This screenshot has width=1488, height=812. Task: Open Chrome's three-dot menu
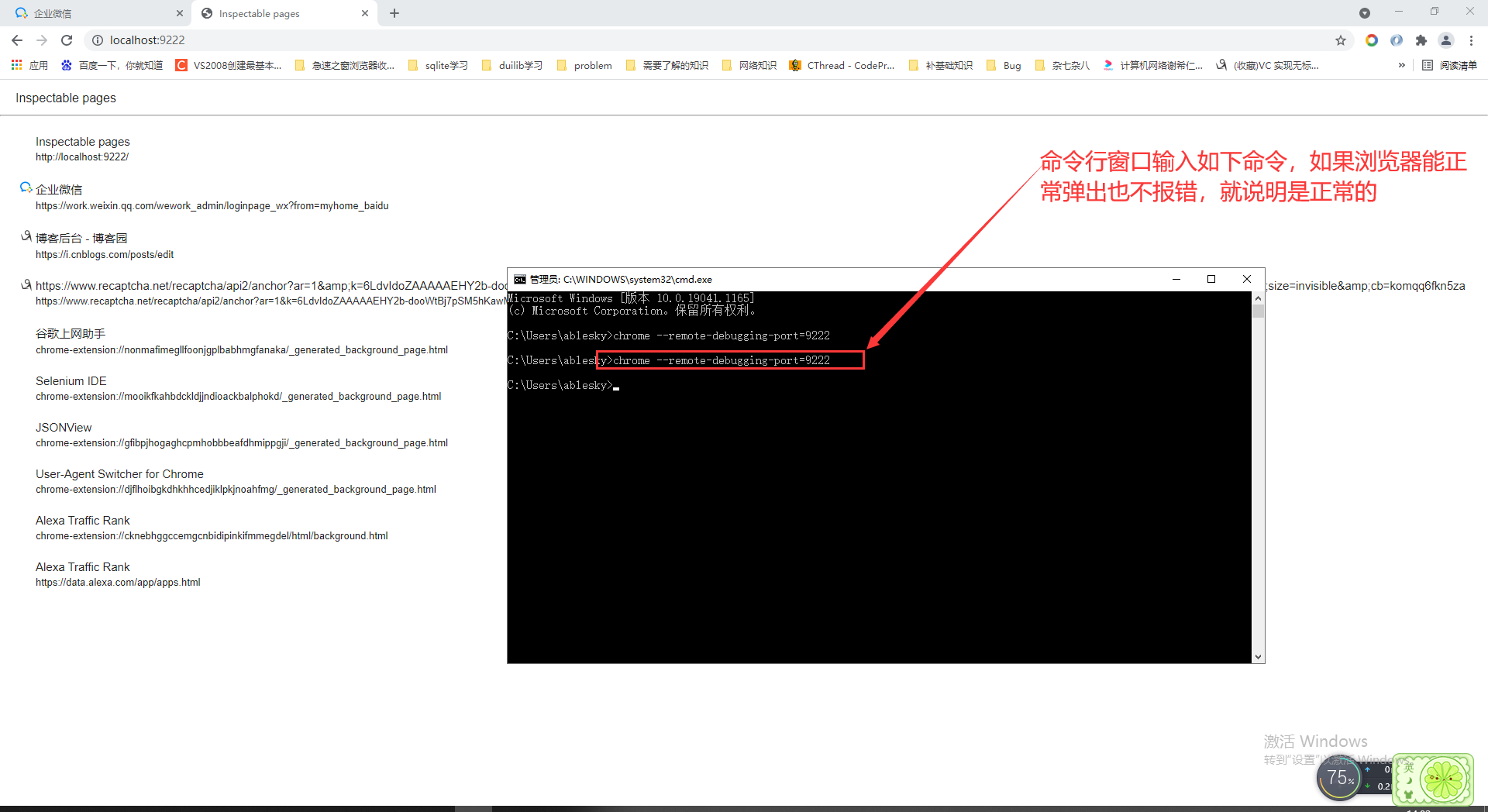1471,40
